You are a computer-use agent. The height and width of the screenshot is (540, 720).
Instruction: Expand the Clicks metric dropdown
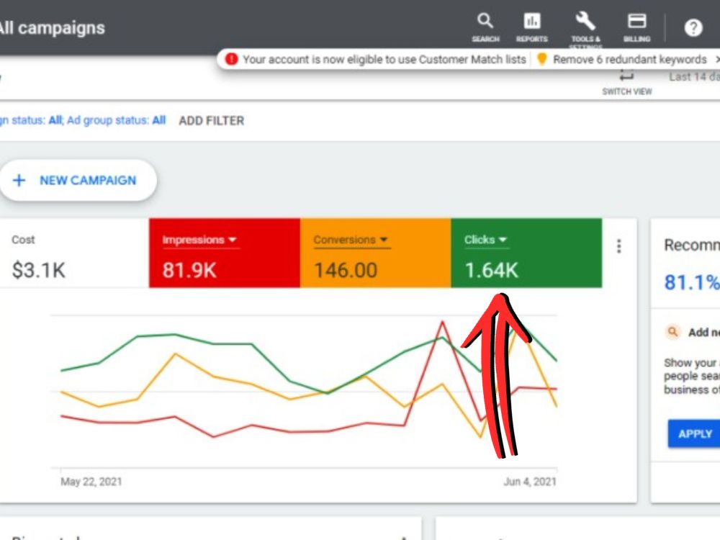coord(503,239)
